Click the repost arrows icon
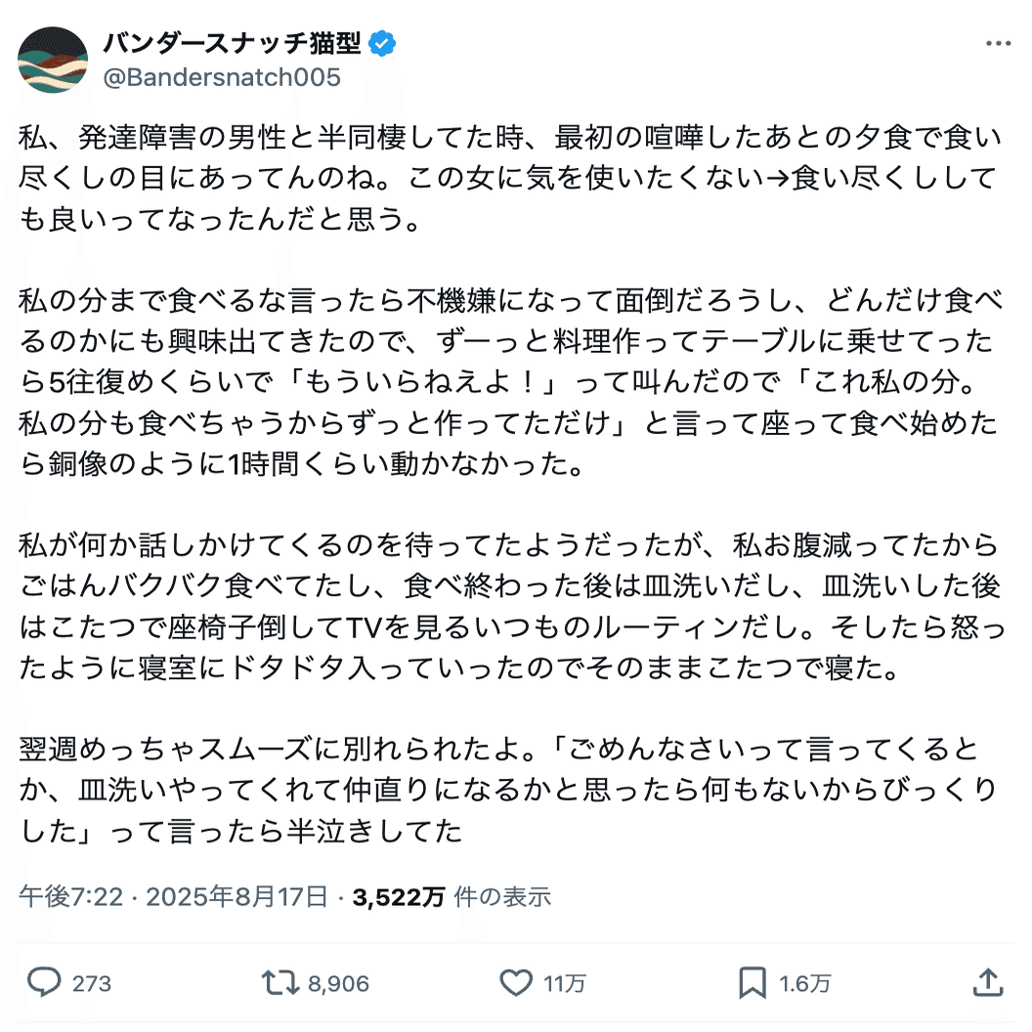This screenshot has height=1032, width=1032. click(x=279, y=982)
